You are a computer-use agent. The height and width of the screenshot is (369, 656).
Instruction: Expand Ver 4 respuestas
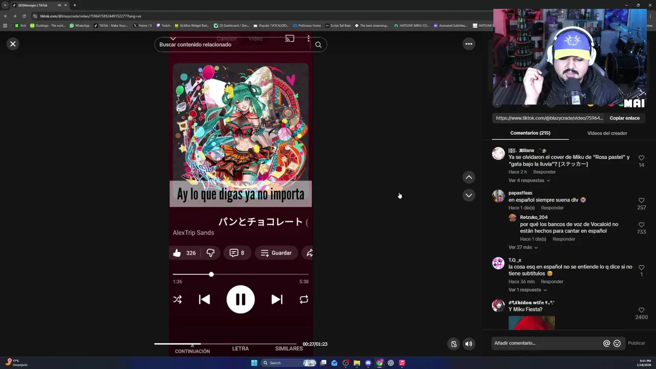pyautogui.click(x=529, y=180)
